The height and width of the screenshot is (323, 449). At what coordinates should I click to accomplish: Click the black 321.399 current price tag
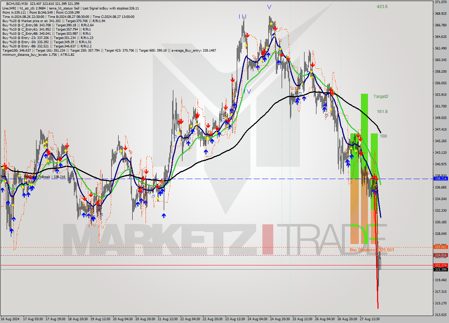click(x=441, y=270)
